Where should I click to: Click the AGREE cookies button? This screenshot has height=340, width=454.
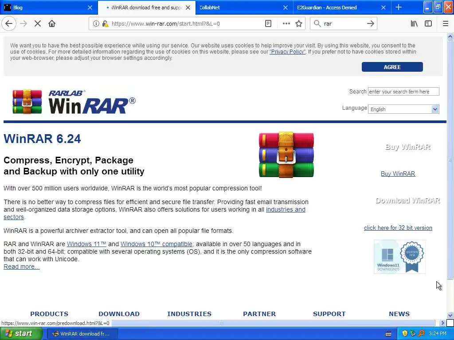coord(392,67)
